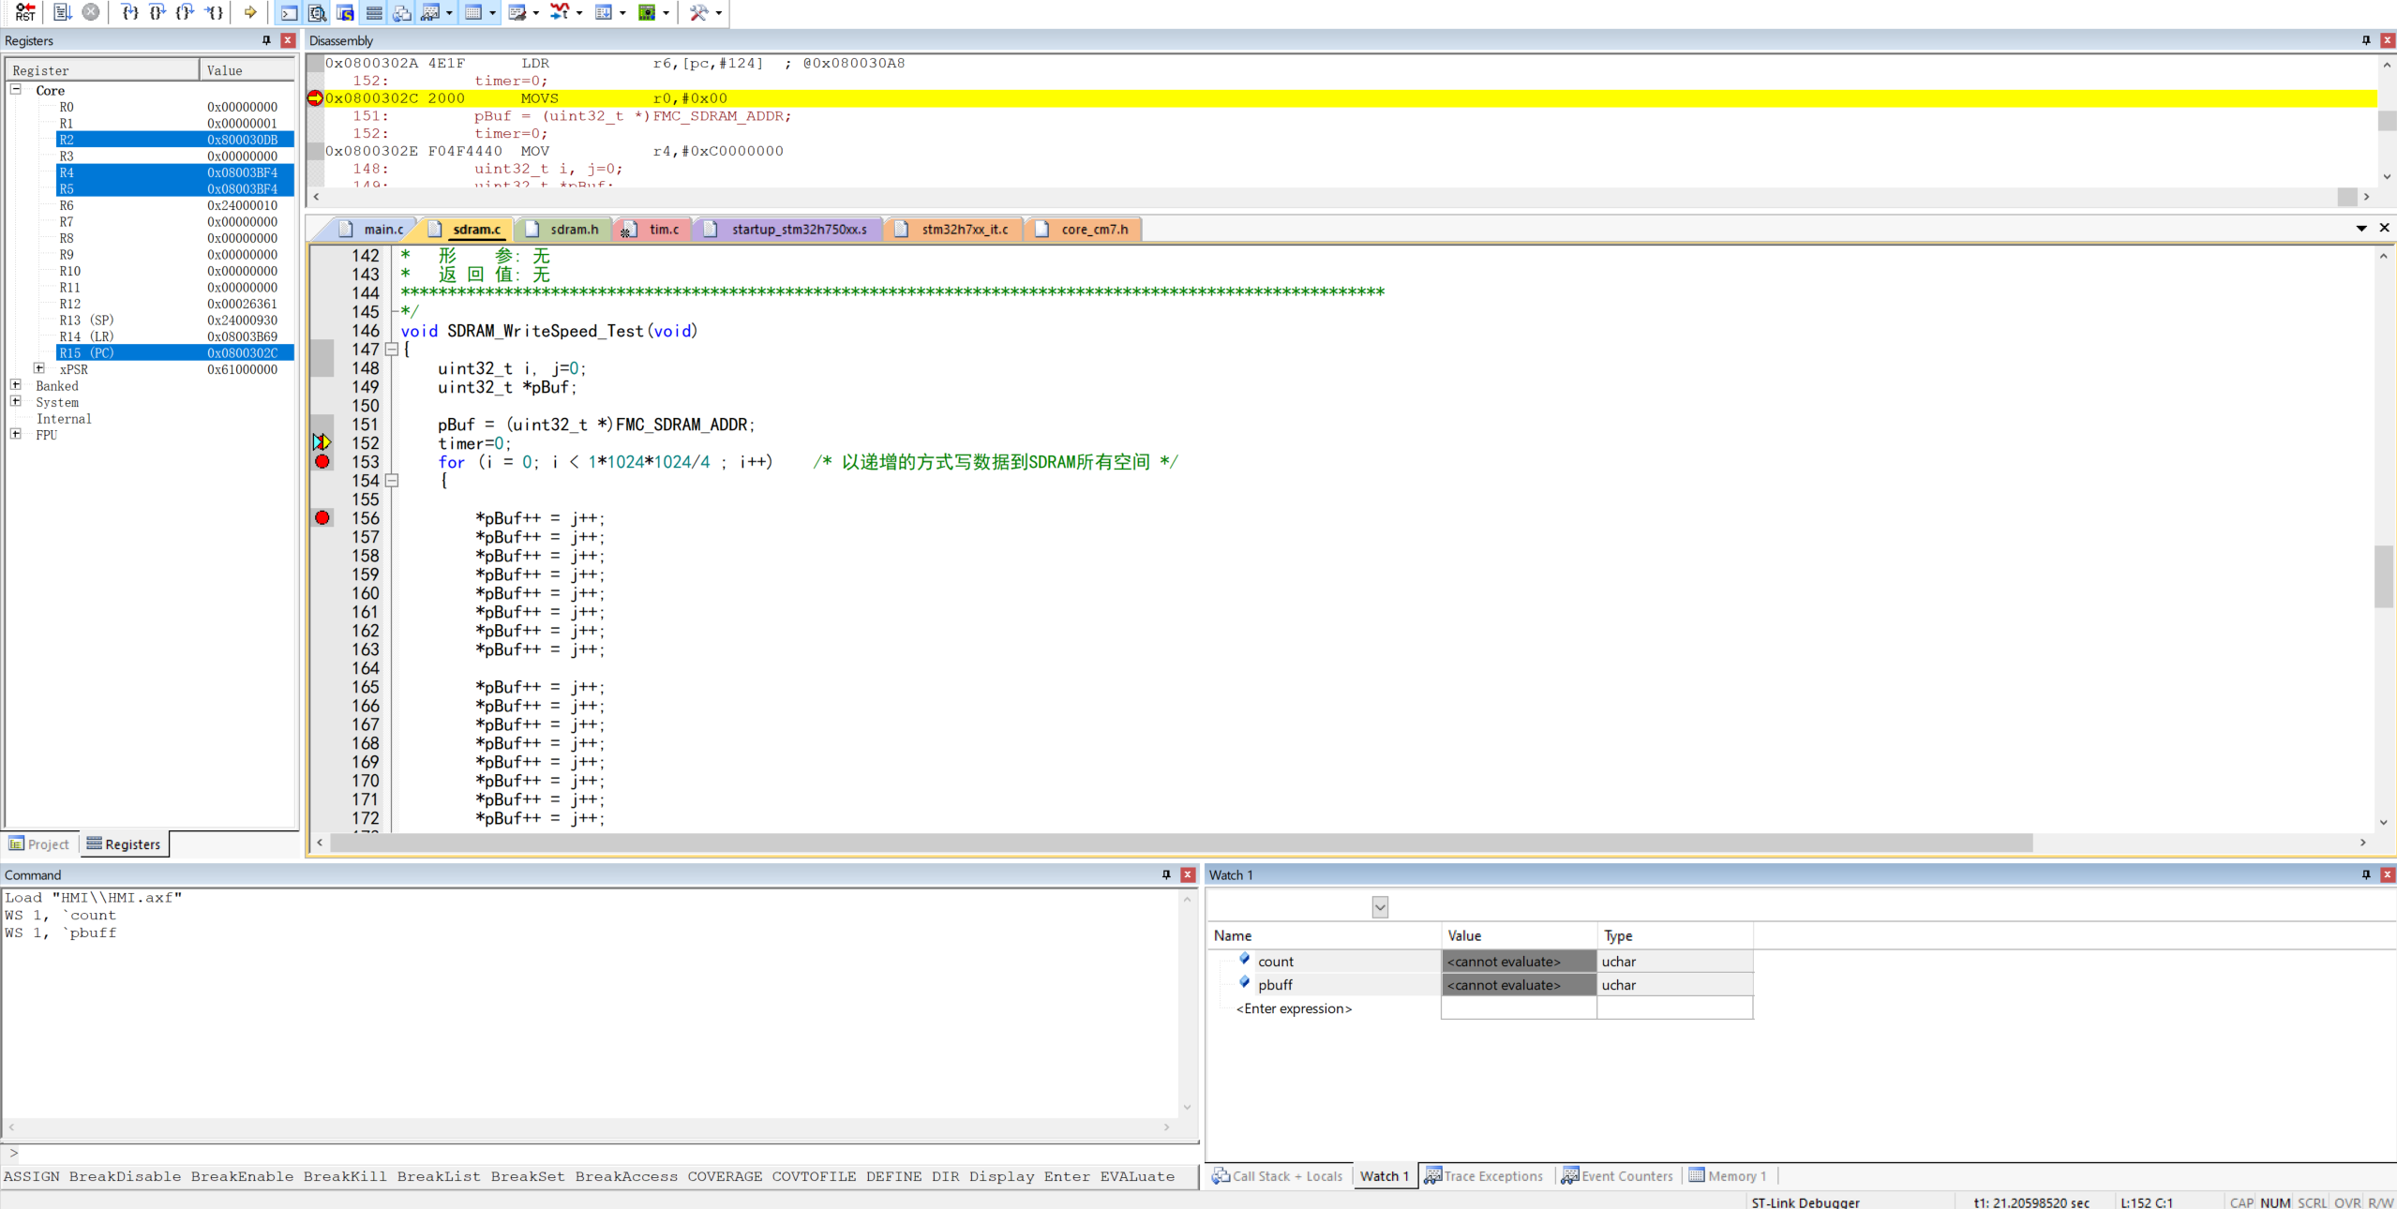Click the Command window input prompt line
This screenshot has height=1209, width=2397.
[600, 1153]
